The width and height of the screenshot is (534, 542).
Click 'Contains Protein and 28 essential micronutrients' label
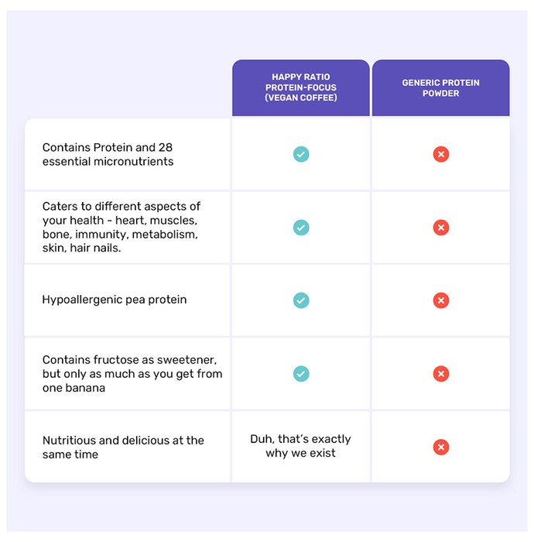coord(108,155)
